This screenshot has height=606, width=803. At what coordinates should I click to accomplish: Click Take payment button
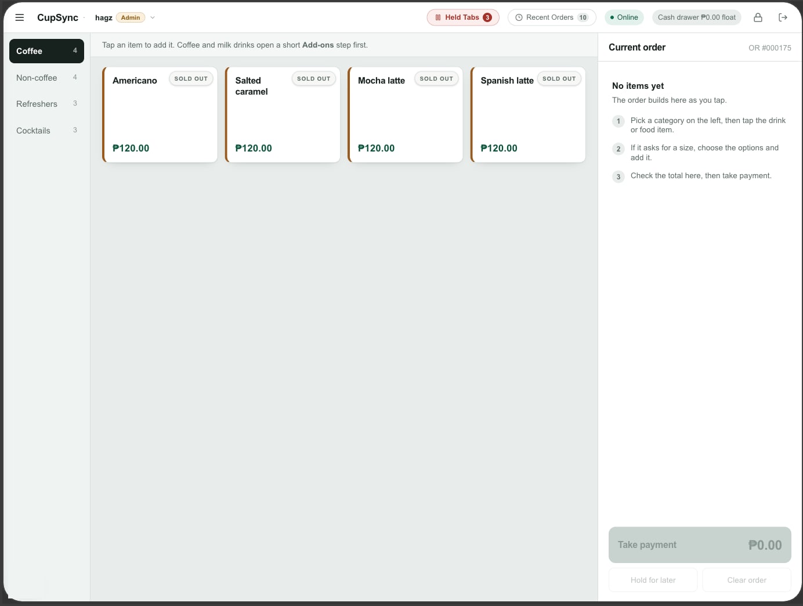[x=700, y=545]
